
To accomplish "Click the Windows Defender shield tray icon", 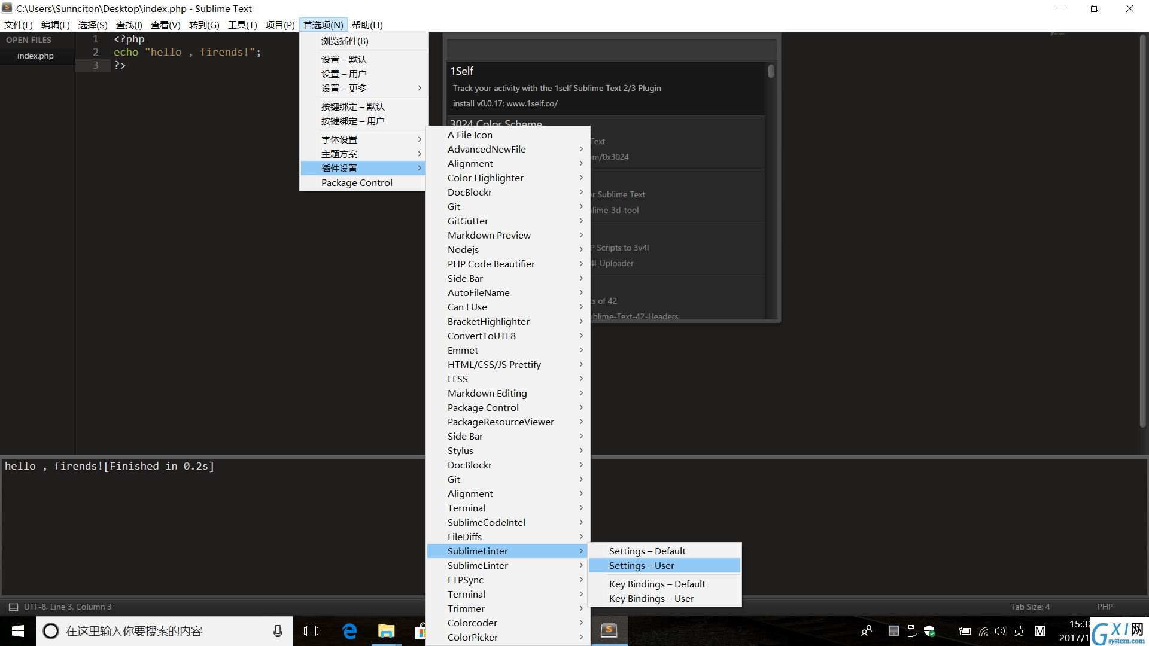I will [929, 631].
